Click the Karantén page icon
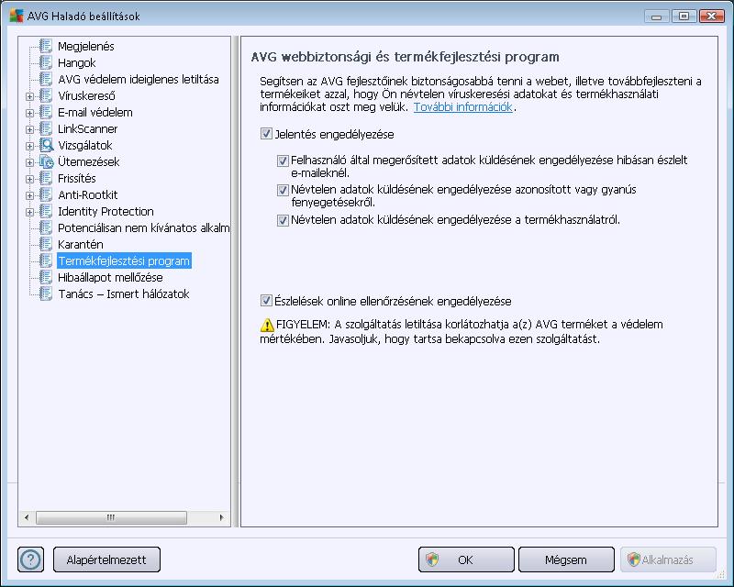Image resolution: width=734 pixels, height=587 pixels. [x=46, y=244]
